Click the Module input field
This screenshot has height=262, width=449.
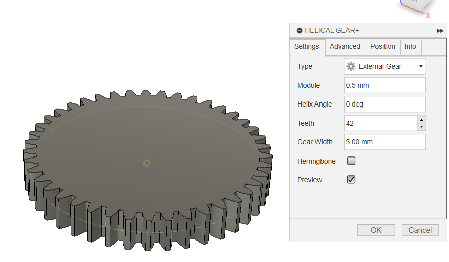point(384,85)
